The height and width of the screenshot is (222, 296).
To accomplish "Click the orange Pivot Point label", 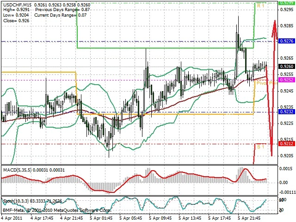I will (266, 83).
